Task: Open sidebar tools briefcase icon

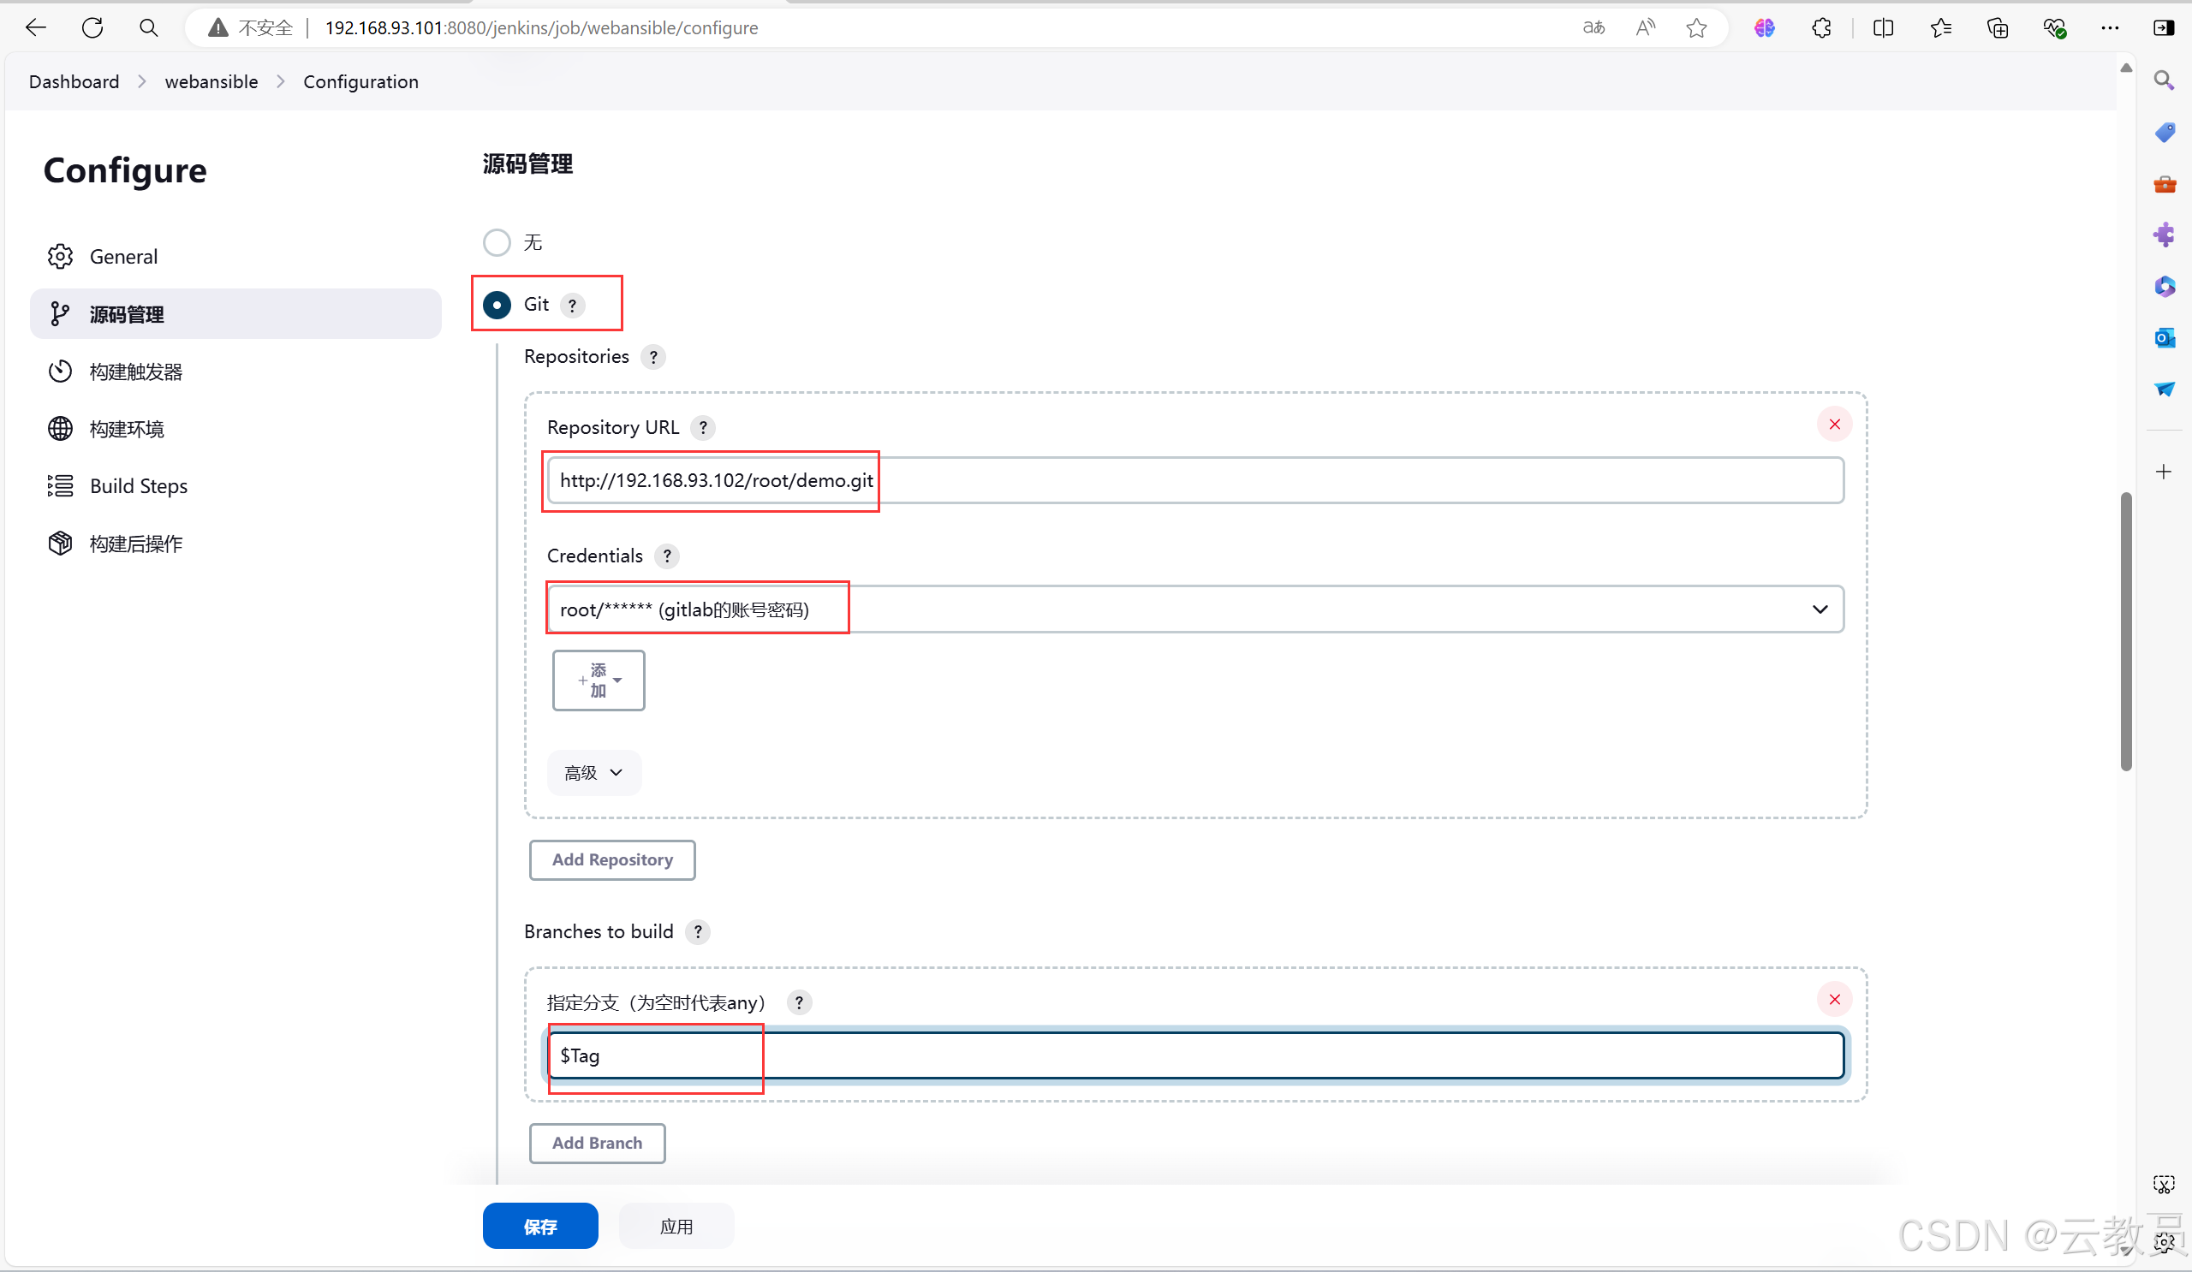Action: click(x=2164, y=183)
